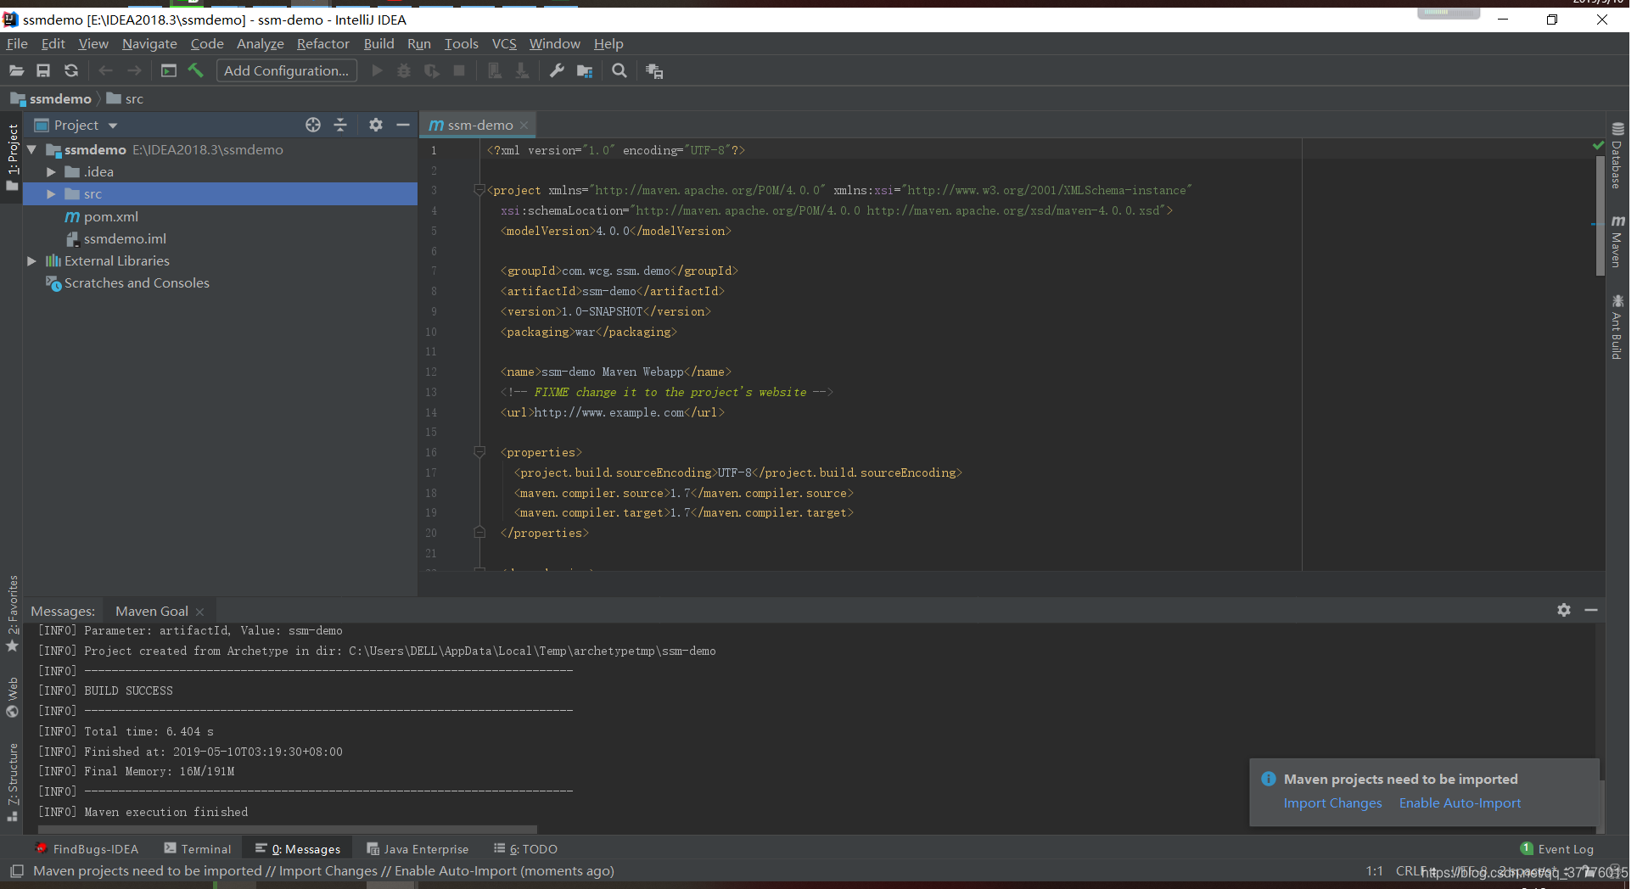This screenshot has height=889, width=1637.
Task: Open Project Structure icon in toolbar
Action: (x=585, y=71)
